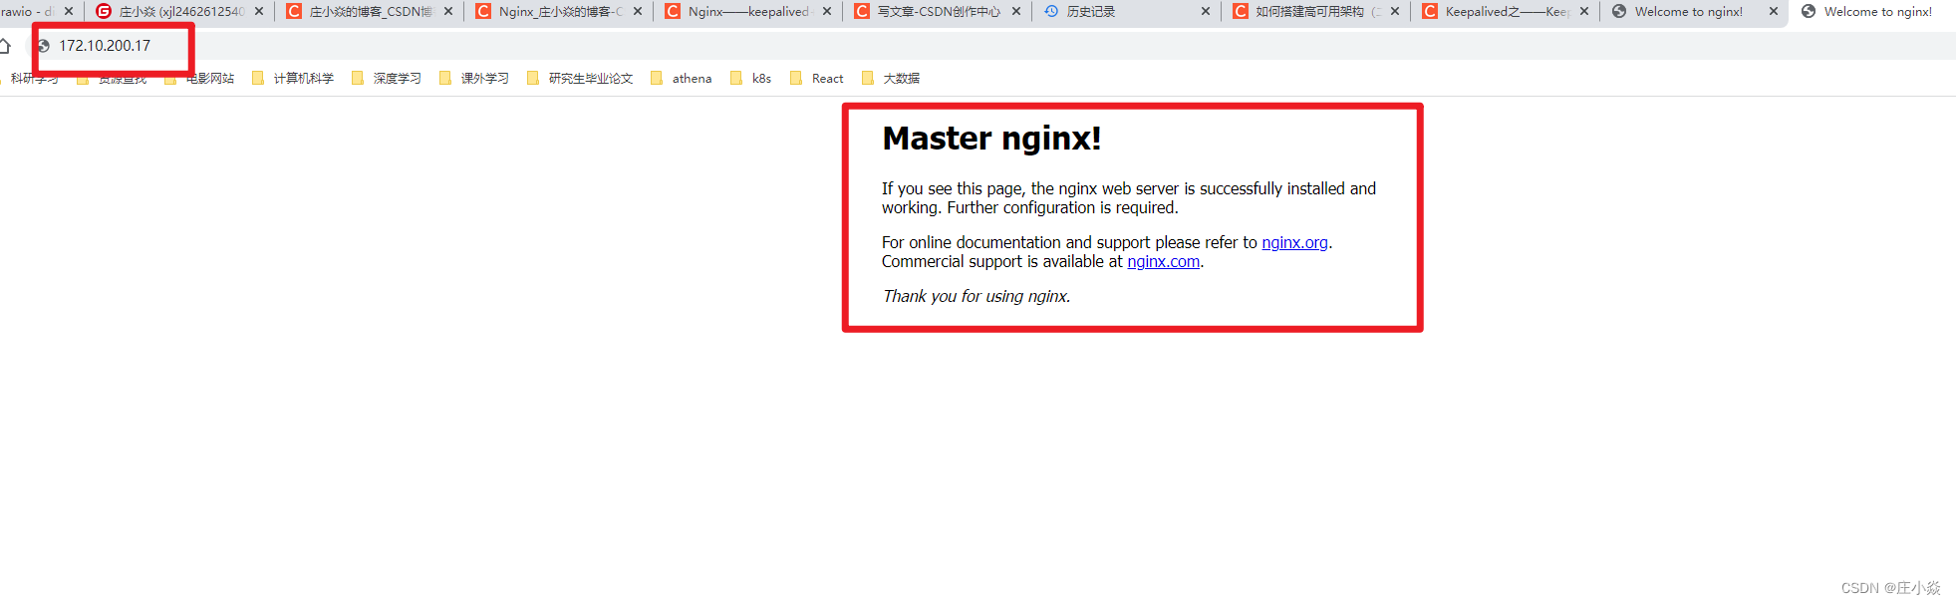Close the 如何搭建高可用架构 tab

pyautogui.click(x=1395, y=12)
